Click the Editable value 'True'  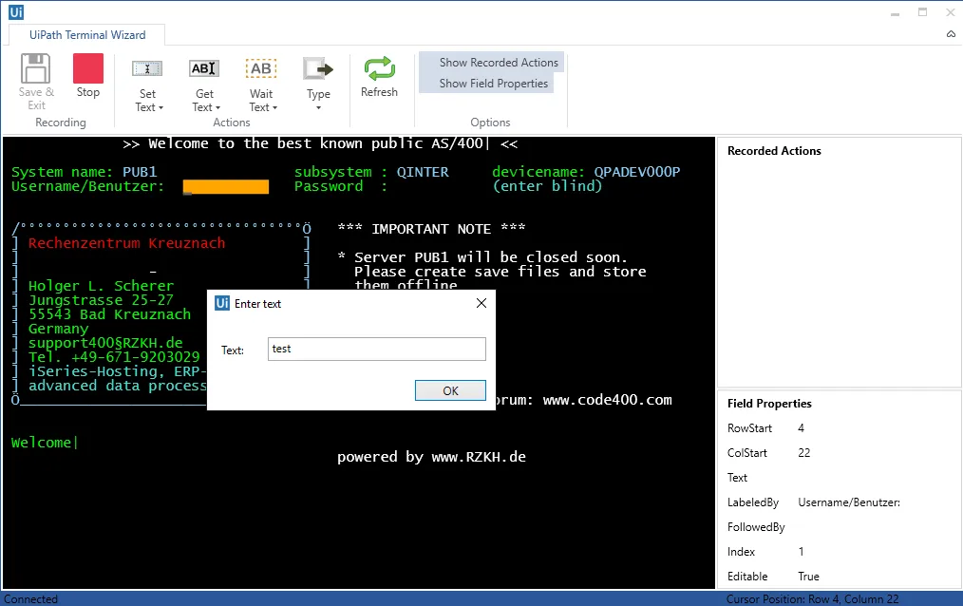(x=808, y=576)
